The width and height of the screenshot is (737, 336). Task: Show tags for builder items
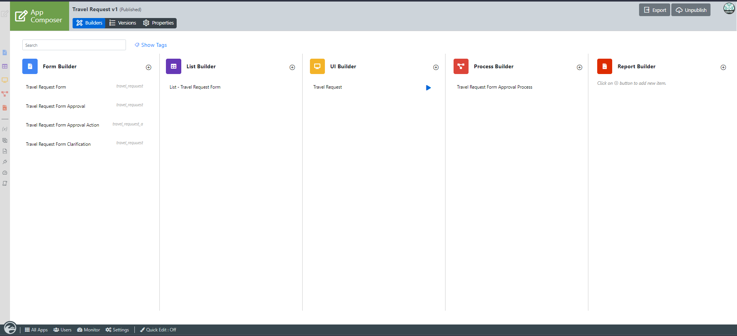151,45
